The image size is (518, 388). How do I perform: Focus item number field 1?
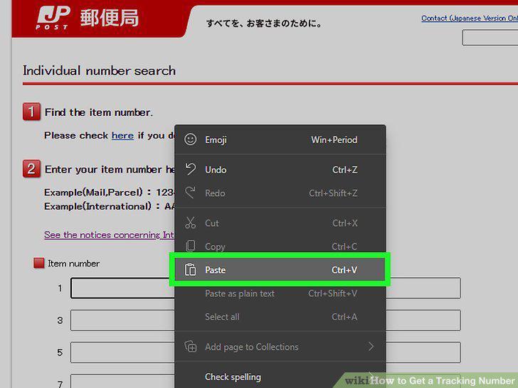pyautogui.click(x=122, y=288)
